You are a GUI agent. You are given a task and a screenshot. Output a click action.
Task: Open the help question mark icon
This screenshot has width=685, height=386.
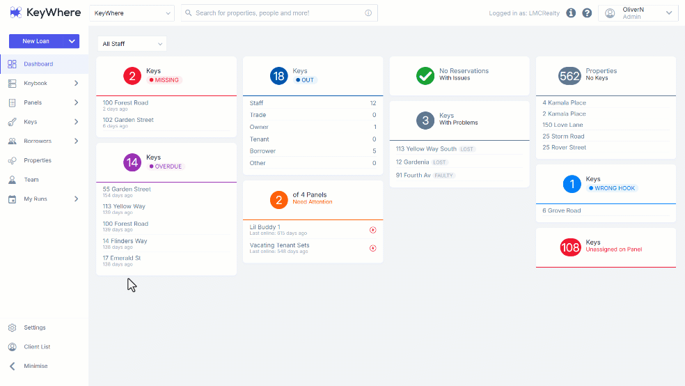587,13
